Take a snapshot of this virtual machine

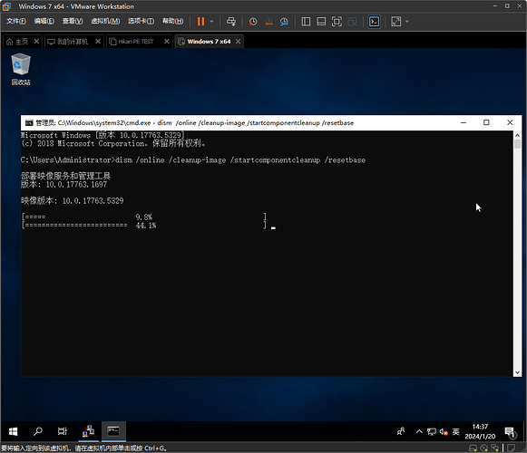click(253, 22)
